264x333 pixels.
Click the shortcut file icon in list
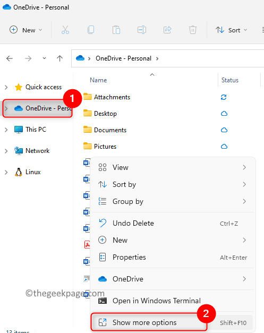tap(87, 278)
